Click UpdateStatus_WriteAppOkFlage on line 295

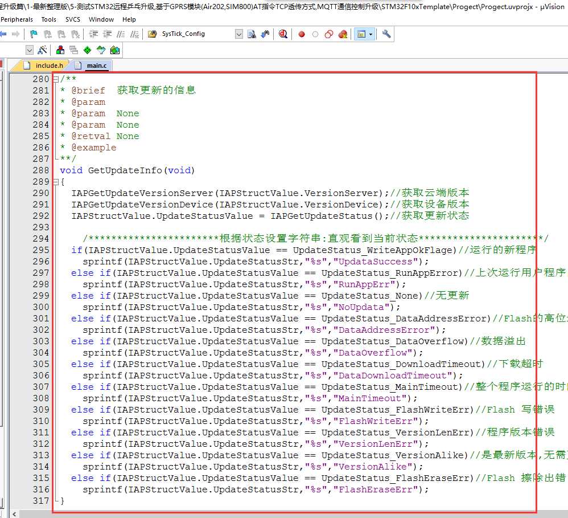pyautogui.click(x=373, y=250)
